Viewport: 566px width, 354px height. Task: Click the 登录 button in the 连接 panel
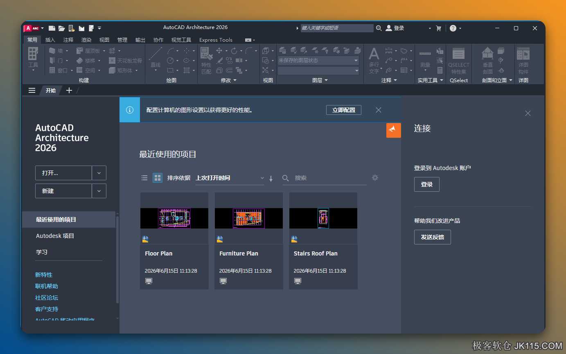coord(427,184)
